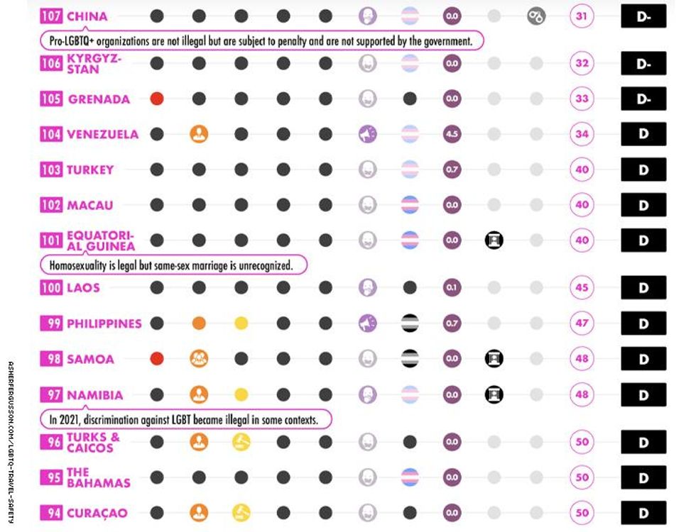Click the circled score 31 for China

pos(582,16)
